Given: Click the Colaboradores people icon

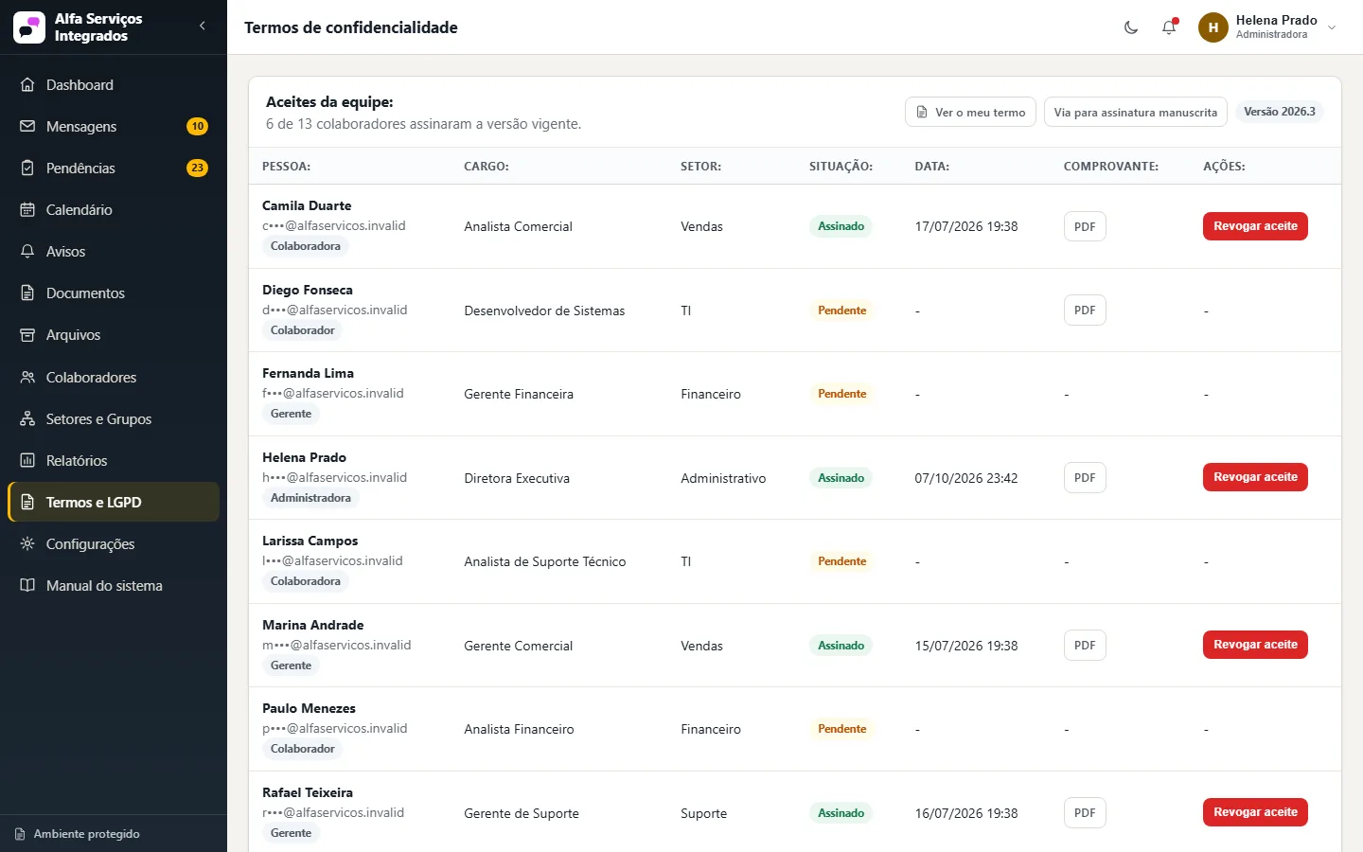Looking at the screenshot, I should [x=27, y=377].
